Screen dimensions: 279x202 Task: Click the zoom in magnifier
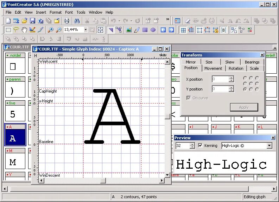pyautogui.click(x=51, y=30)
